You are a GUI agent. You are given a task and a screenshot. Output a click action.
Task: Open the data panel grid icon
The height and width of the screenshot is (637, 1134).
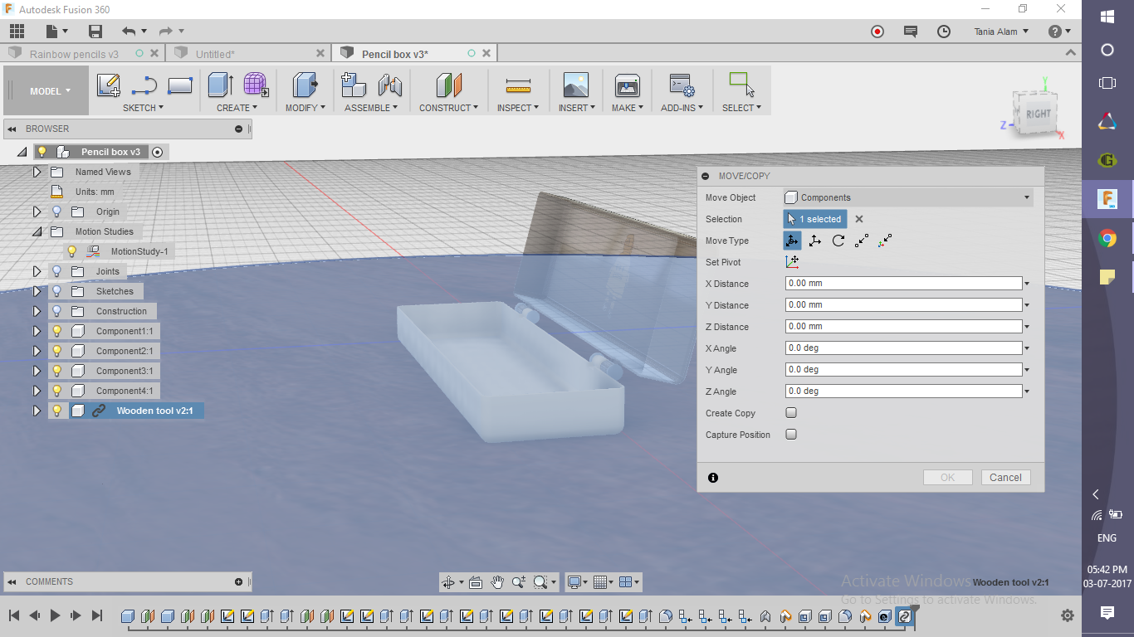point(17,32)
